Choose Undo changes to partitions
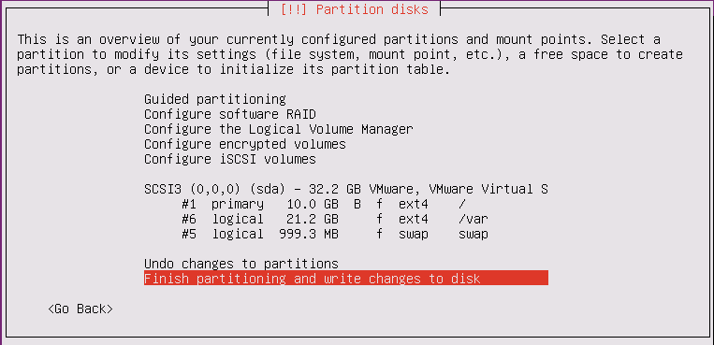Image resolution: width=714 pixels, height=345 pixels. coord(241,264)
